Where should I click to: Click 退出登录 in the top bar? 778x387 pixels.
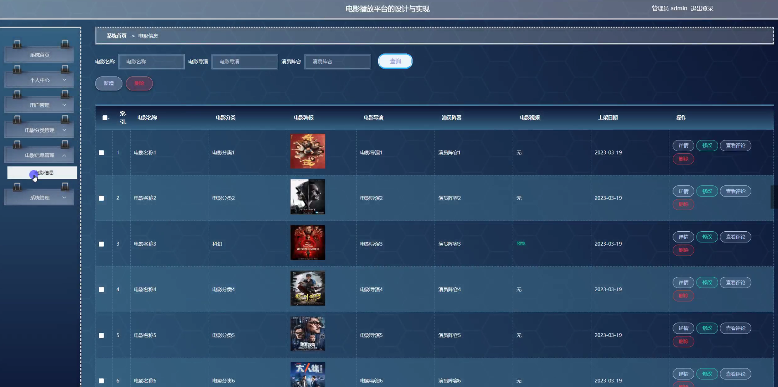click(x=702, y=8)
